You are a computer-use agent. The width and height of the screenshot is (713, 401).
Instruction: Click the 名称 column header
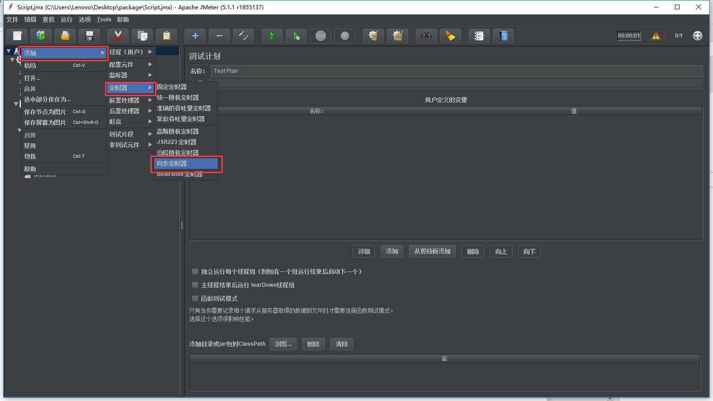point(318,111)
